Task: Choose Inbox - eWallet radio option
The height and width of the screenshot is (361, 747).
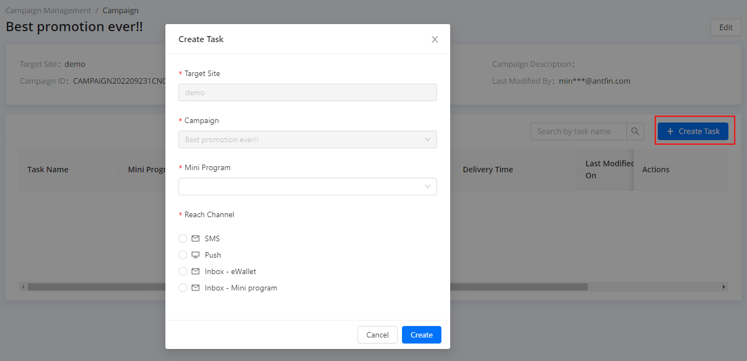Action: pos(183,271)
